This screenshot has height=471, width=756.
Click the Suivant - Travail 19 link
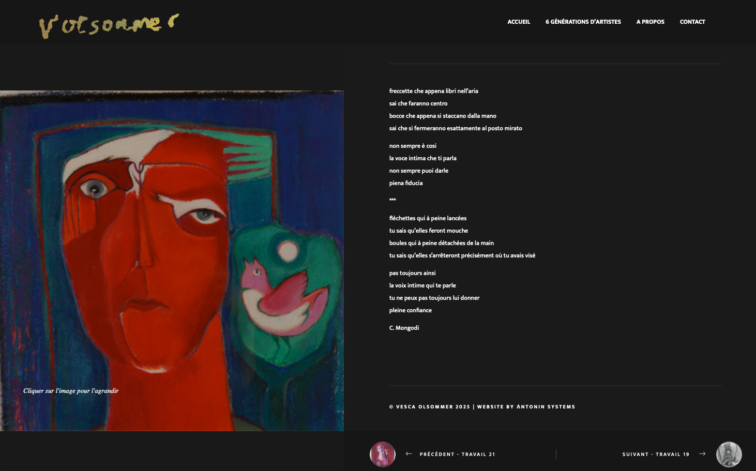656,454
